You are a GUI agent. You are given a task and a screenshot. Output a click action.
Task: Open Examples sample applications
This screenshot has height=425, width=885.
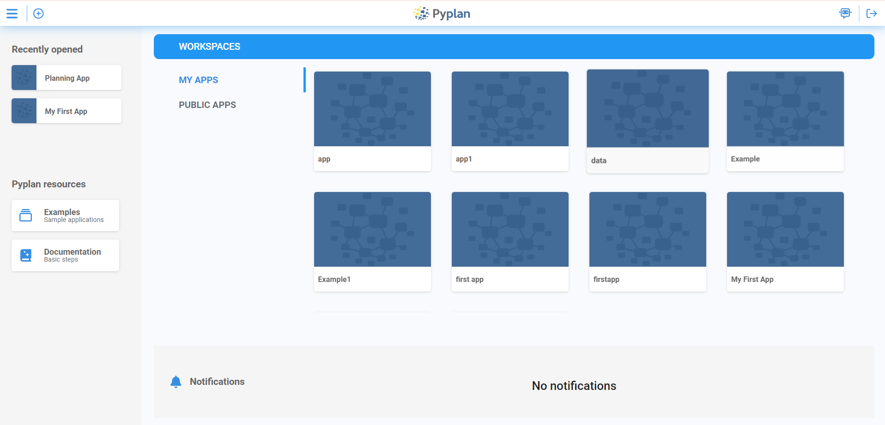[x=65, y=215]
